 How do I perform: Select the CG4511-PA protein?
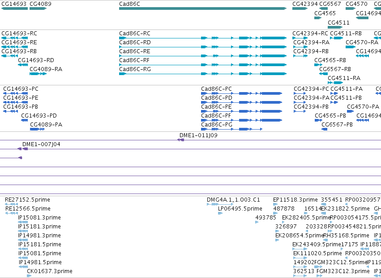(334, 93)
